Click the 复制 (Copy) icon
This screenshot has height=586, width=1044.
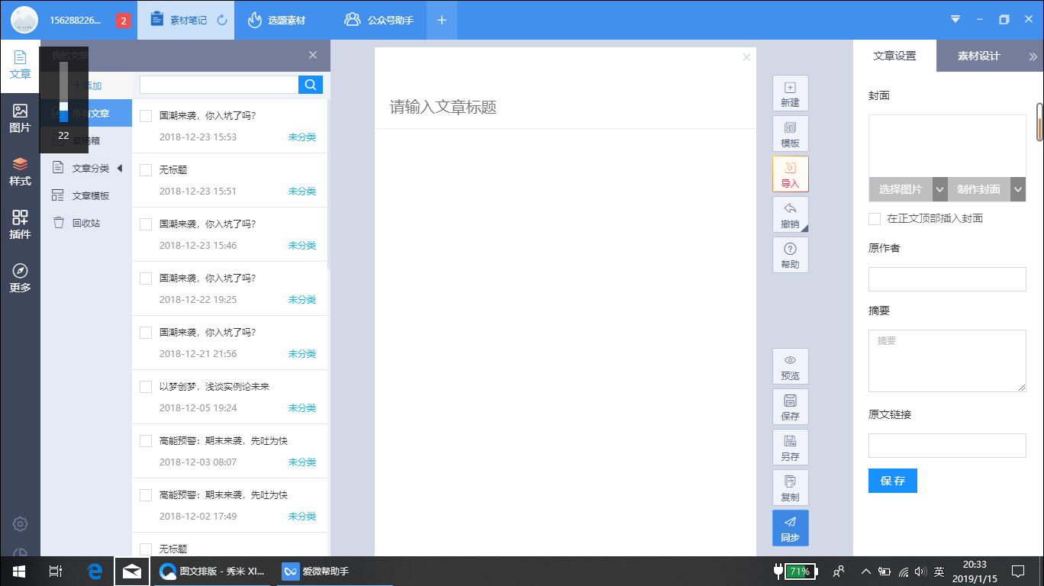click(790, 488)
